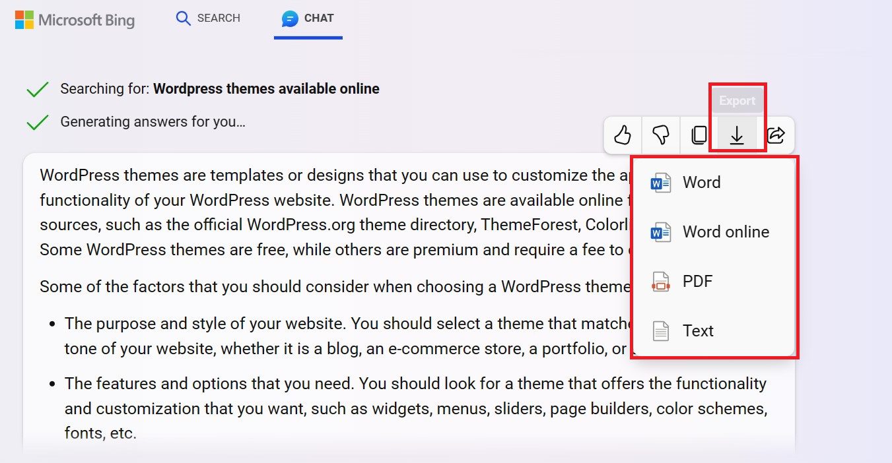Choose Word from the export dropdown
Screen dimensions: 892x463
click(x=701, y=183)
